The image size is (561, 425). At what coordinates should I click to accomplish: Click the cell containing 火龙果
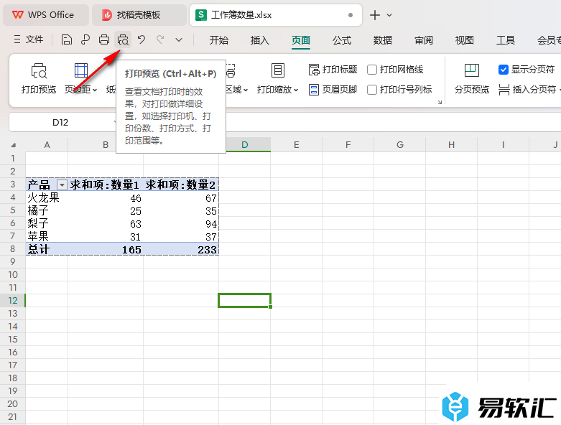pos(47,197)
